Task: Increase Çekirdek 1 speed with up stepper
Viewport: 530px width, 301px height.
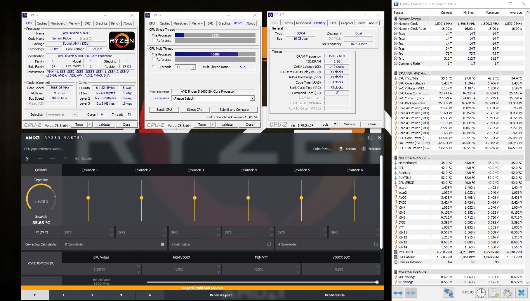Action: [112, 230]
